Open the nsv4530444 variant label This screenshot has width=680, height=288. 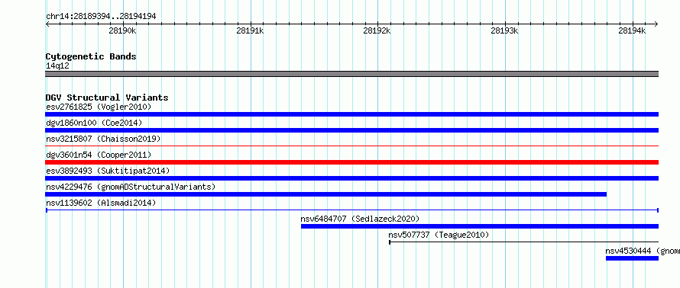643,251
